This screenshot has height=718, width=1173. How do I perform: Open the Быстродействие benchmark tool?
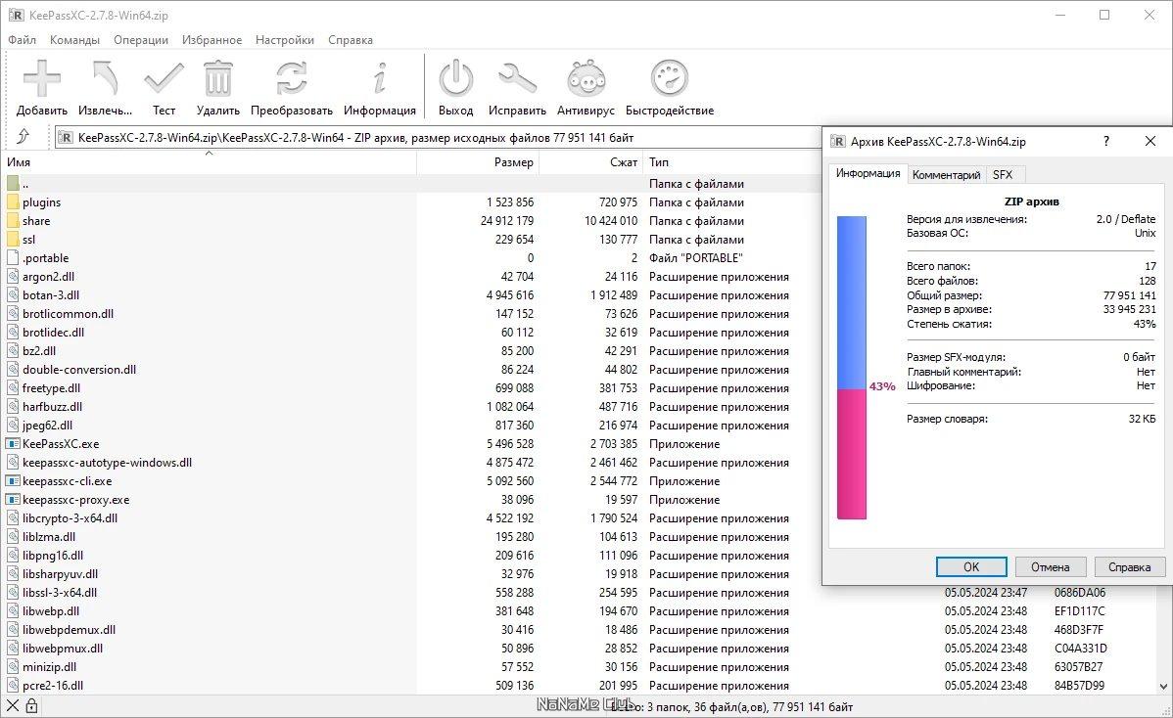670,80
